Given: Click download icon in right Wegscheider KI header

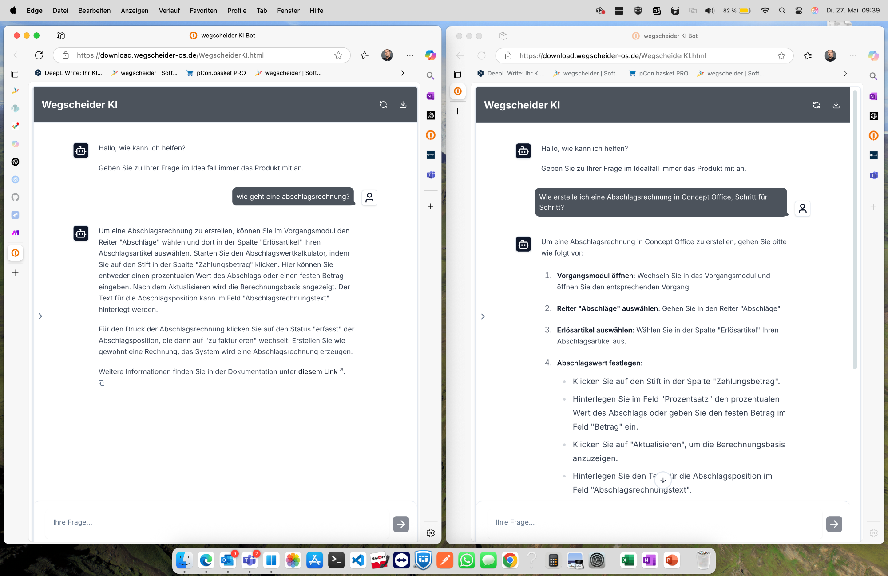Looking at the screenshot, I should pyautogui.click(x=836, y=105).
